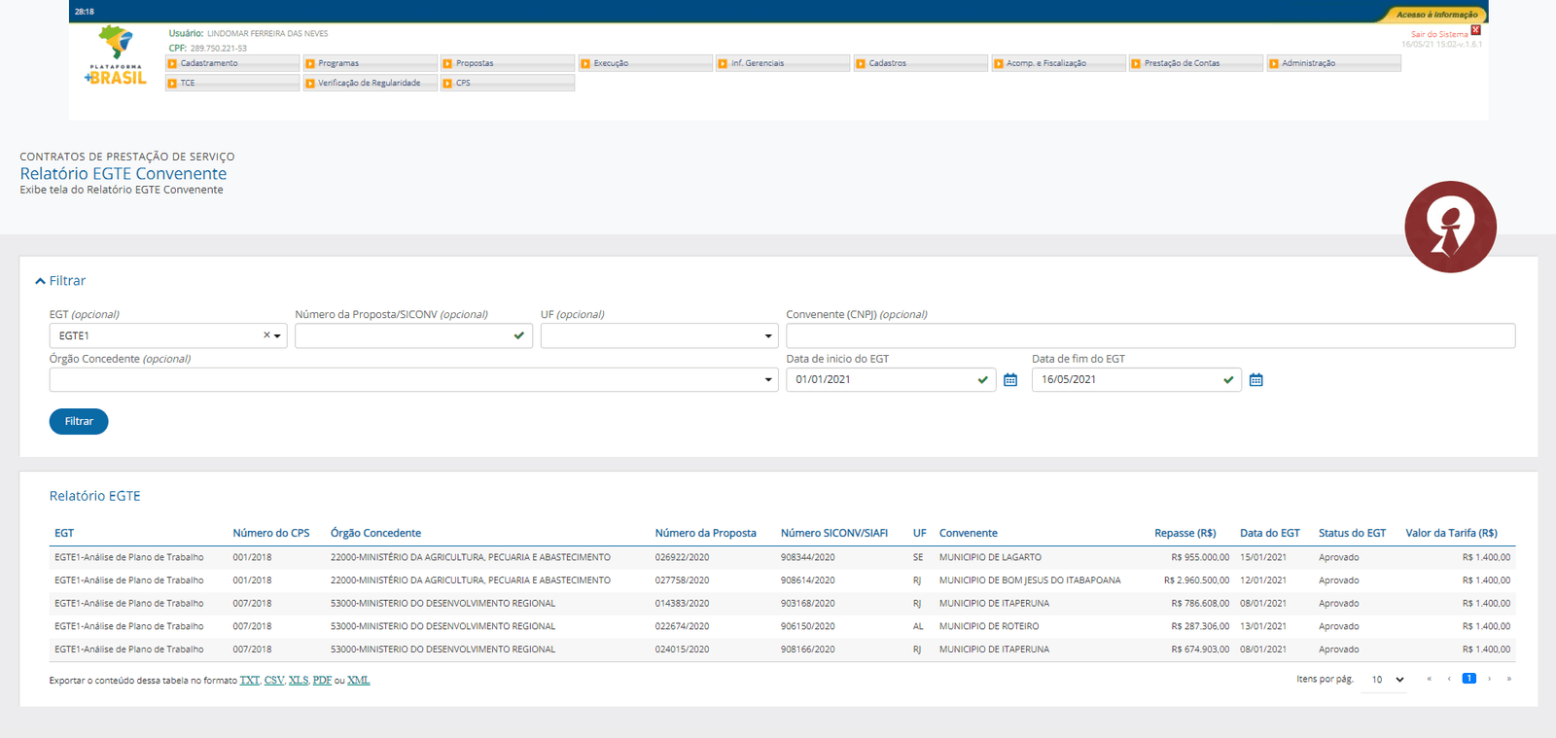Go to last page arrow
The width and height of the screenshot is (1556, 738).
1509,679
